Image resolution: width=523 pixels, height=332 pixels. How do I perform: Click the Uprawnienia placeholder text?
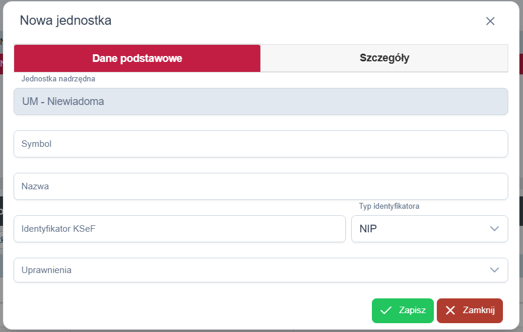pyautogui.click(x=47, y=270)
